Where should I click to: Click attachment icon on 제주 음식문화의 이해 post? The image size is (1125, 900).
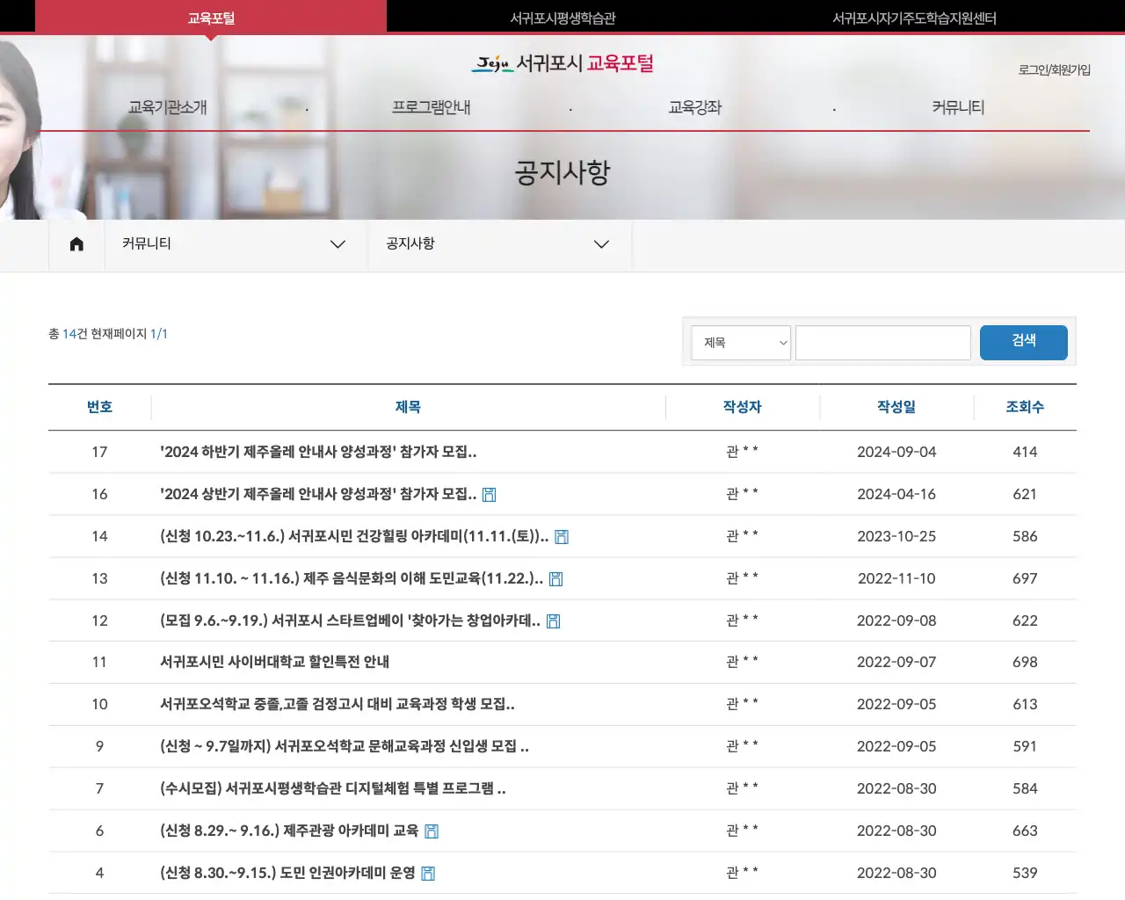(x=555, y=578)
